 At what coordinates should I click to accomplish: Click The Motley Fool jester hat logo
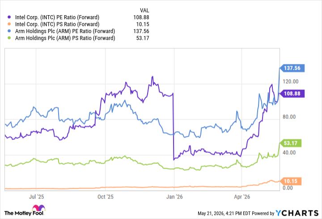point(39,208)
